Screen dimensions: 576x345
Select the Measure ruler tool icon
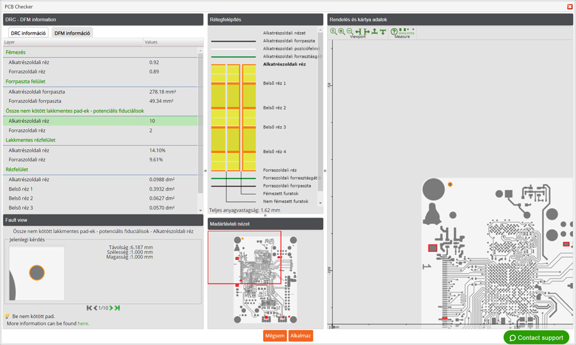[406, 31]
